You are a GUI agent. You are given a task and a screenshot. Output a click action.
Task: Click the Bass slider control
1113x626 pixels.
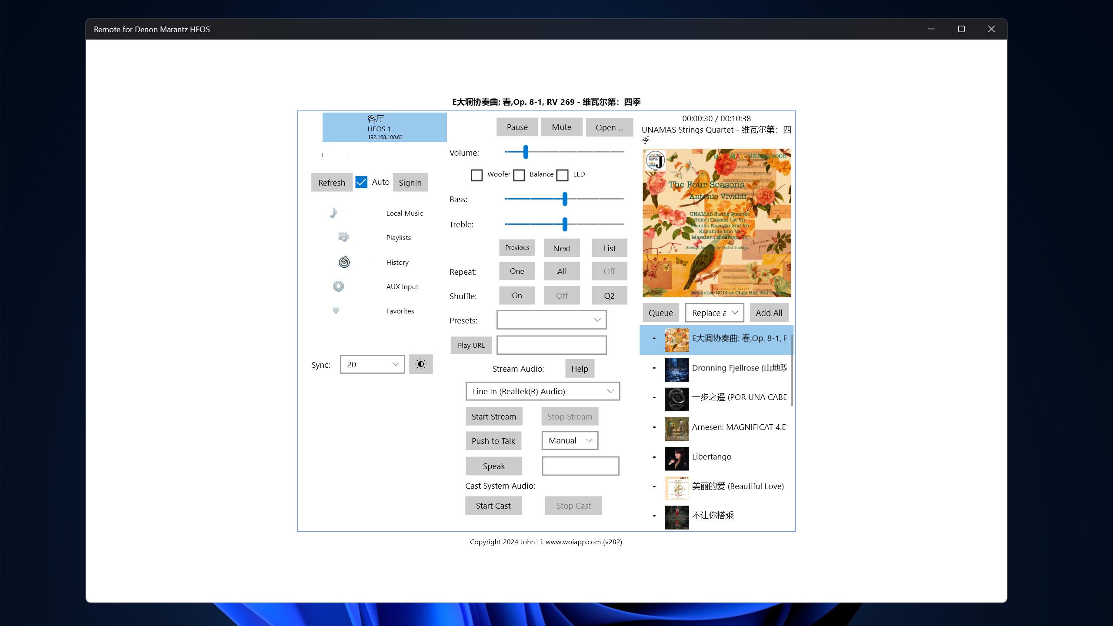(564, 199)
